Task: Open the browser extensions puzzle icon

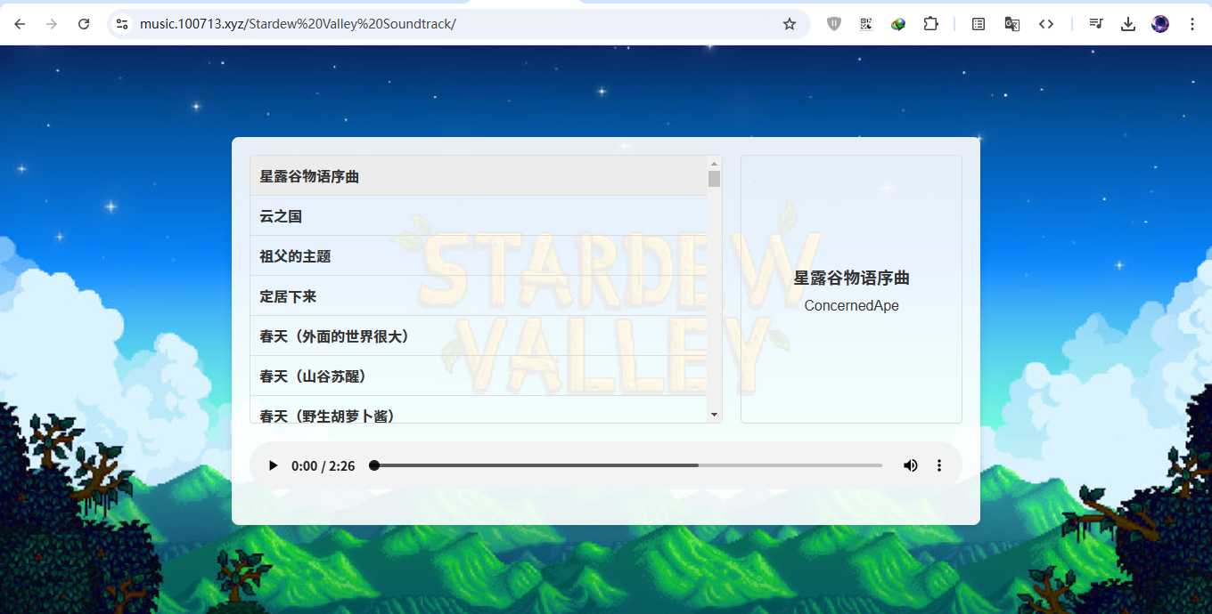Action: pos(930,24)
